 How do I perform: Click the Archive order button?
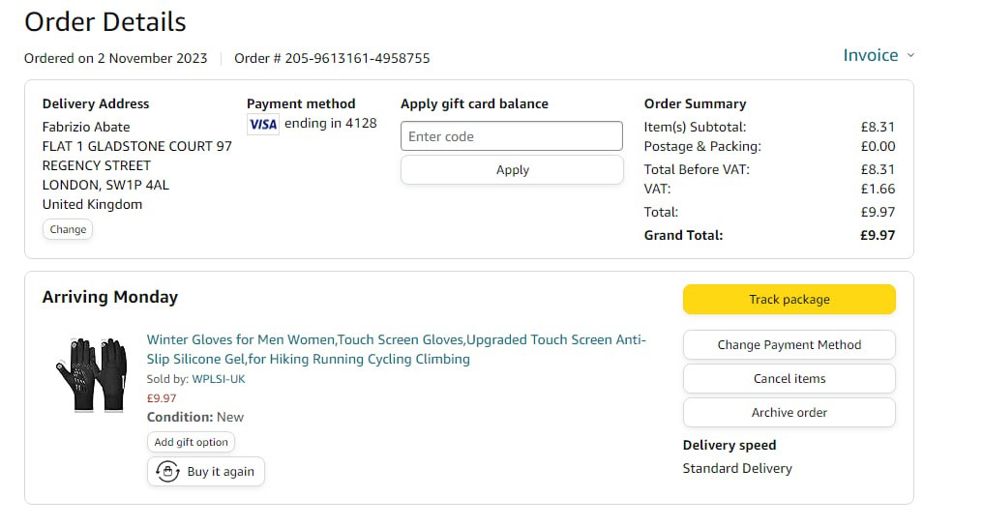(789, 413)
